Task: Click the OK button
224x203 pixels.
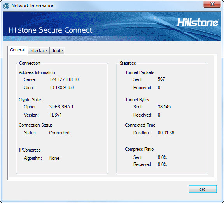Action: 203,189
